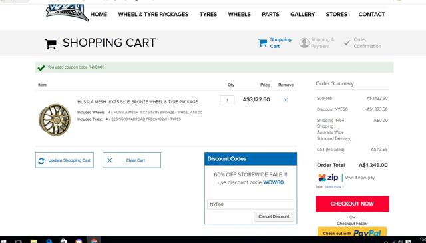Click the Update Shopping Cart button
This screenshot has height=243, width=426.
click(x=65, y=160)
